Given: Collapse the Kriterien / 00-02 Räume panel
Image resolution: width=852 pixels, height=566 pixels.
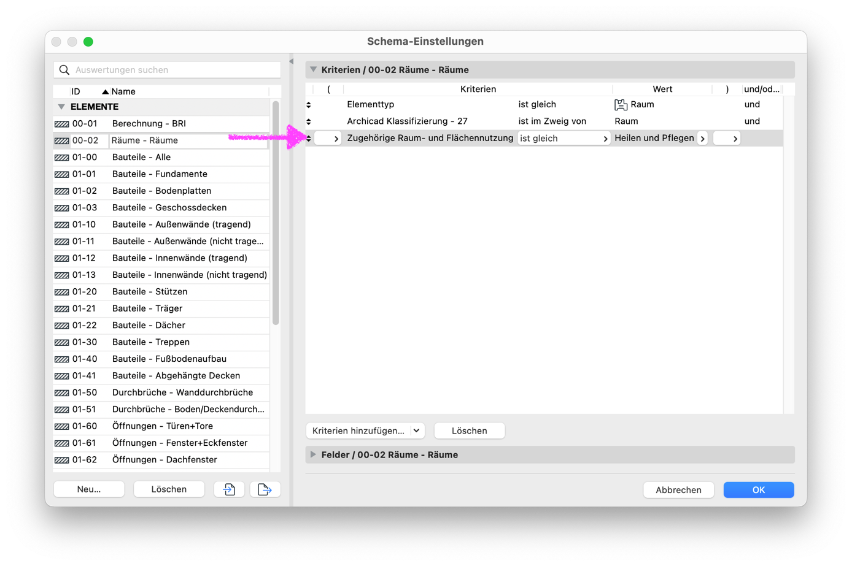Looking at the screenshot, I should (x=314, y=70).
